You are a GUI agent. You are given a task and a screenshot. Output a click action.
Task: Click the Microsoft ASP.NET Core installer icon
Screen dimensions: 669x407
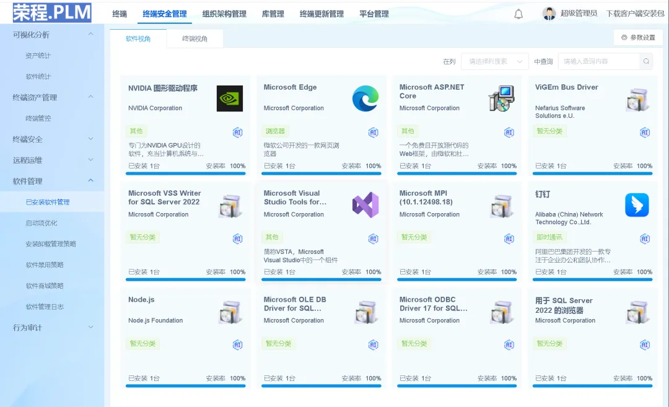[x=501, y=98]
